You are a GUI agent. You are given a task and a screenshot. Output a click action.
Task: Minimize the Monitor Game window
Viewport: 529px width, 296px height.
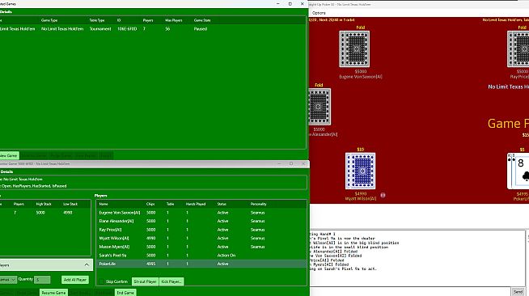click(279, 163)
